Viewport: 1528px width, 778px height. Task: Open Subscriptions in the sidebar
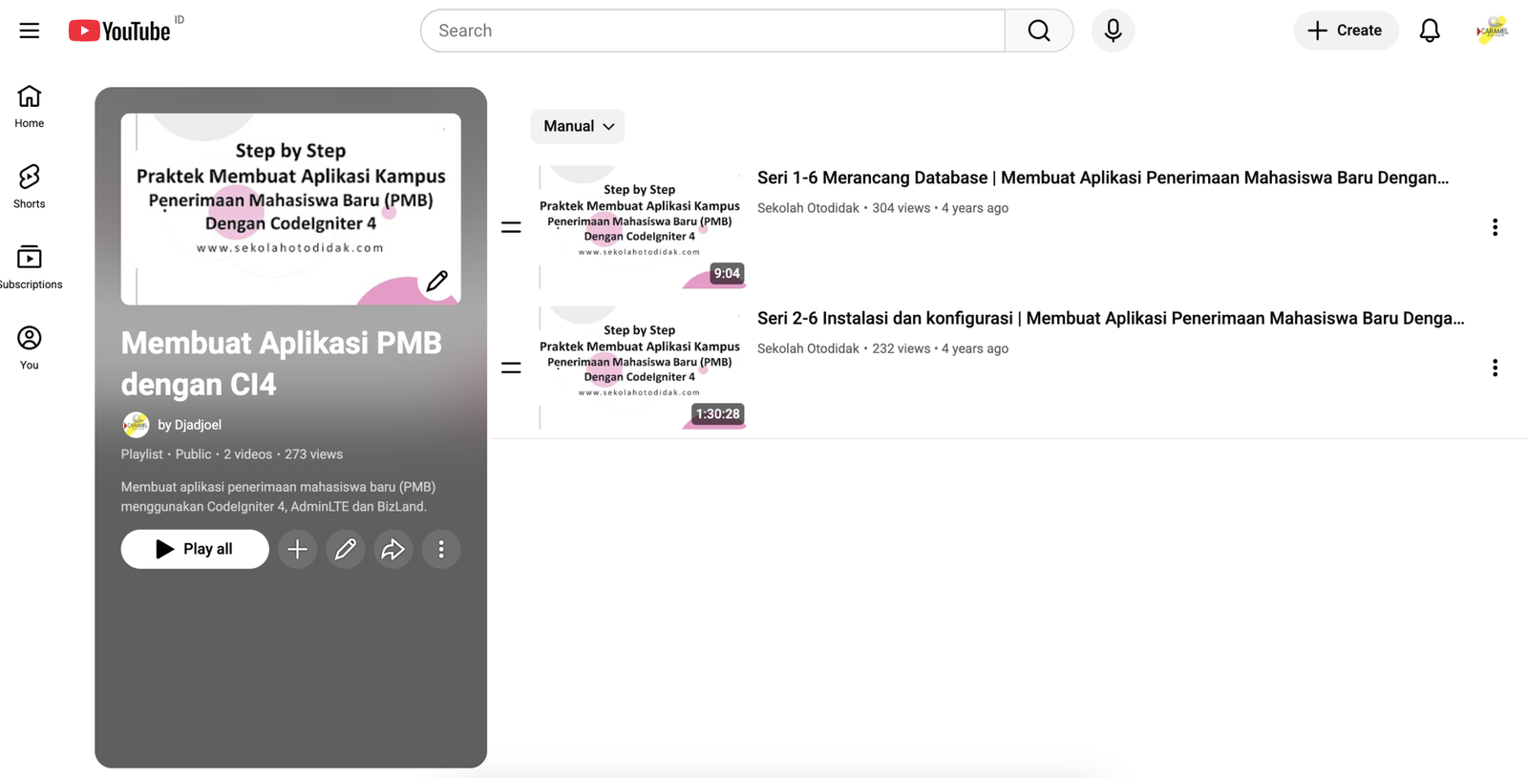[x=30, y=267]
